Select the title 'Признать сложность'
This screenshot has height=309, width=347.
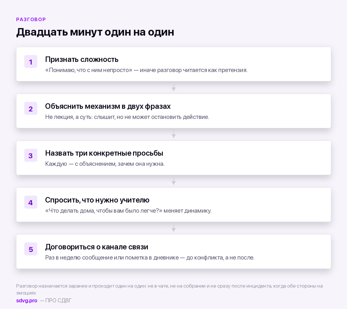pos(82,59)
